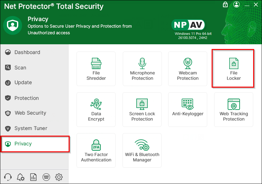Click the headset support icon

click(x=8, y=177)
